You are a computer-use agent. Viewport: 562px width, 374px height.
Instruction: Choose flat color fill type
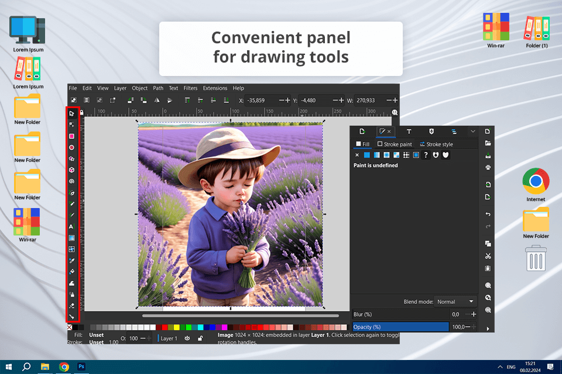coord(366,155)
